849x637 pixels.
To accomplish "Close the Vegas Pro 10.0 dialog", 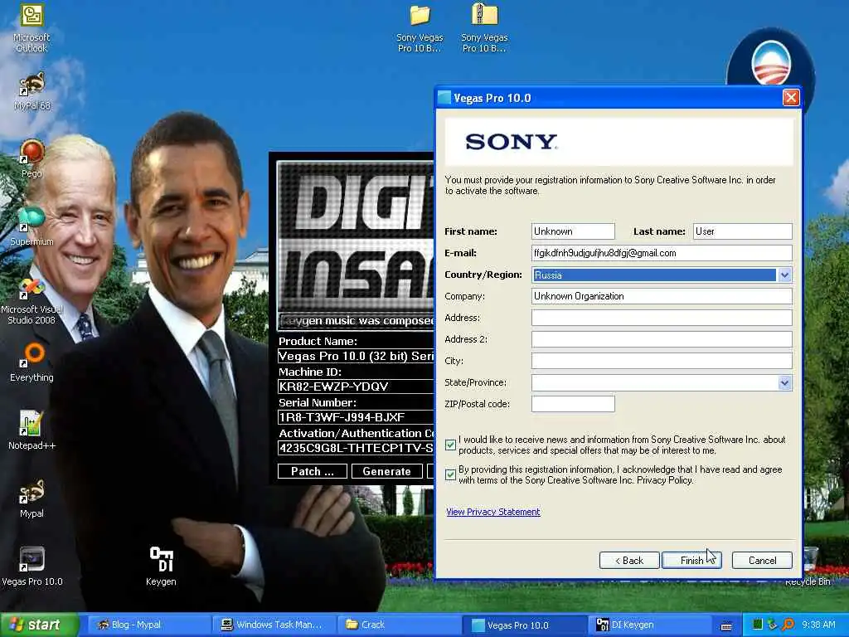I will 791,98.
